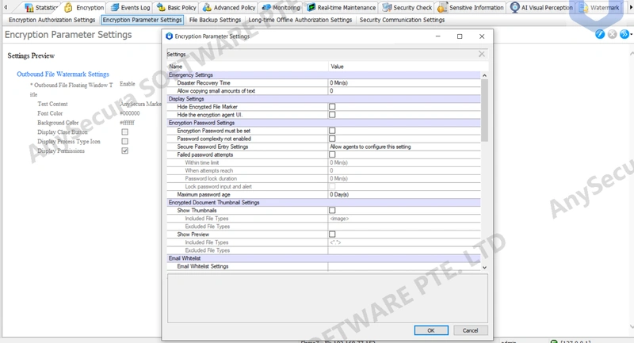
Task: Toggle Hide the encryption agent UI checkbox
Action: tap(332, 115)
